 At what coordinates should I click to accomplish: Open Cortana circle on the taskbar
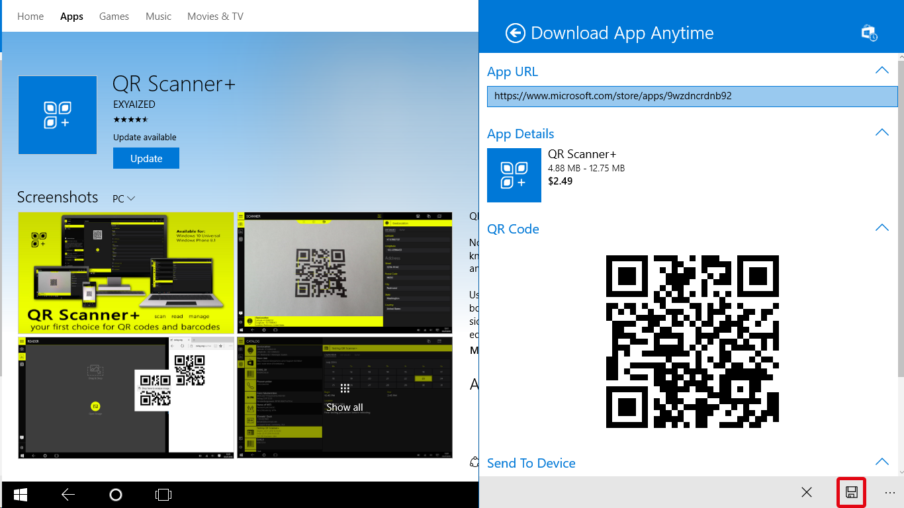116,495
